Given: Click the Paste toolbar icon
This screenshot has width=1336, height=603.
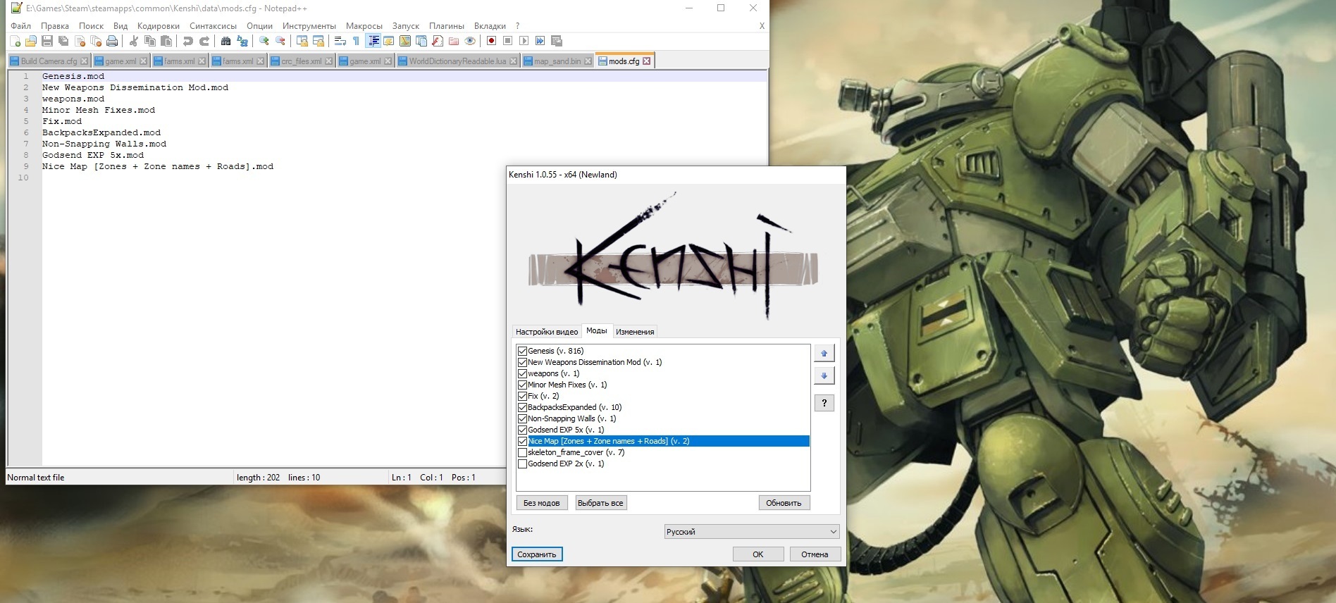Looking at the screenshot, I should (x=166, y=41).
